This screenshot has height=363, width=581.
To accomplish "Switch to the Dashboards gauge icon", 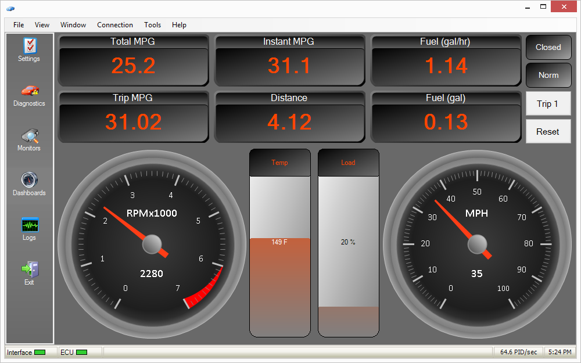I will point(29,180).
